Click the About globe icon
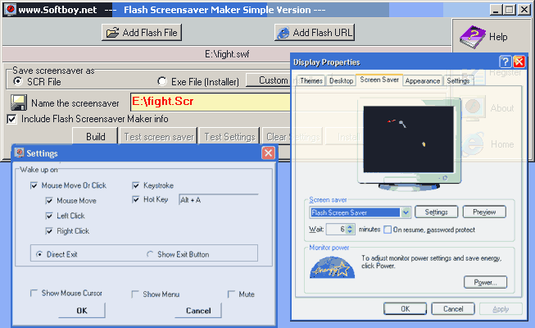535x328 pixels. [x=472, y=107]
